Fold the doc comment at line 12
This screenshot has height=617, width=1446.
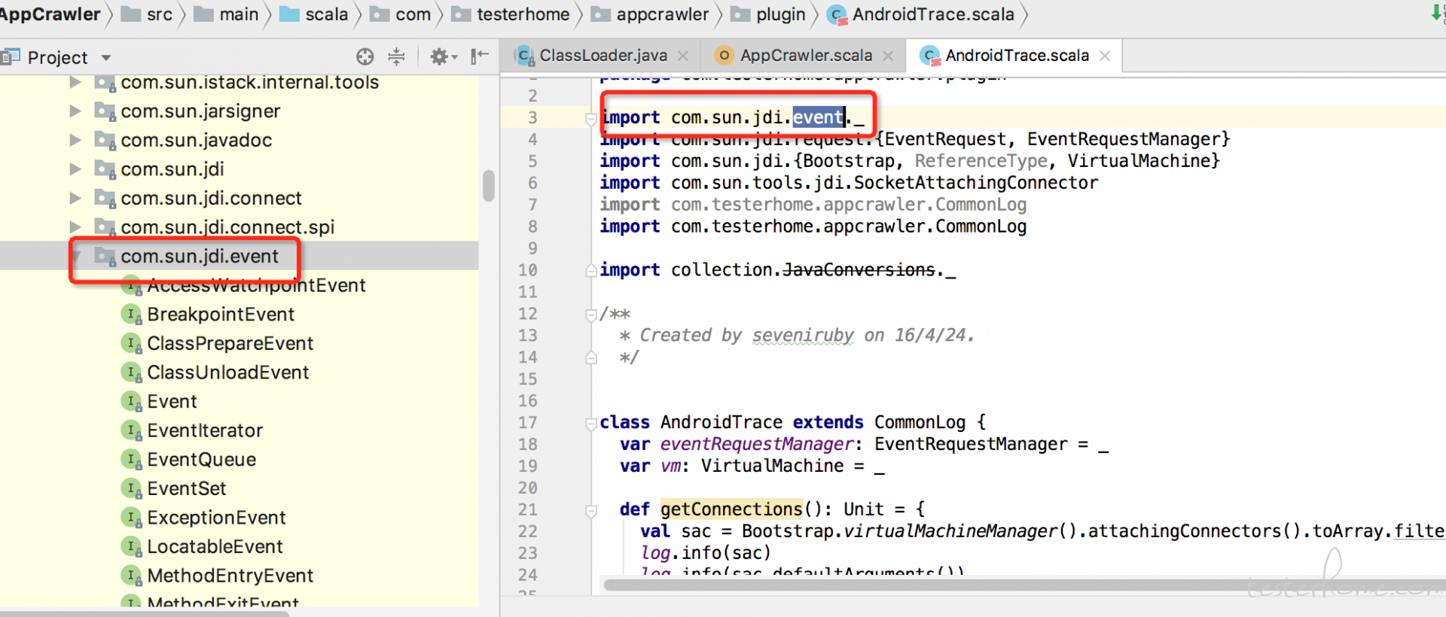point(591,315)
